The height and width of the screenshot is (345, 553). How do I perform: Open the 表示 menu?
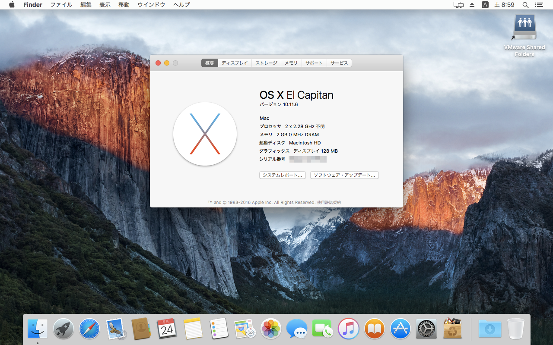[105, 5]
